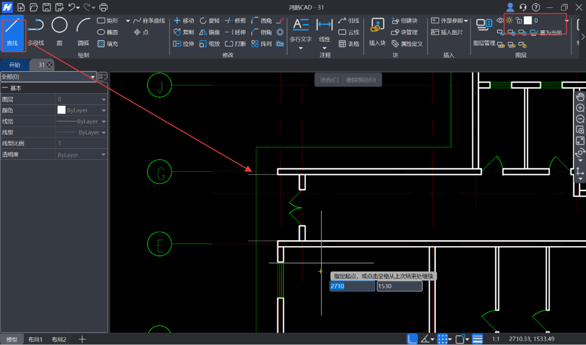
Task: Open the 线型 ByLayer dropdown
Action: pyautogui.click(x=103, y=133)
